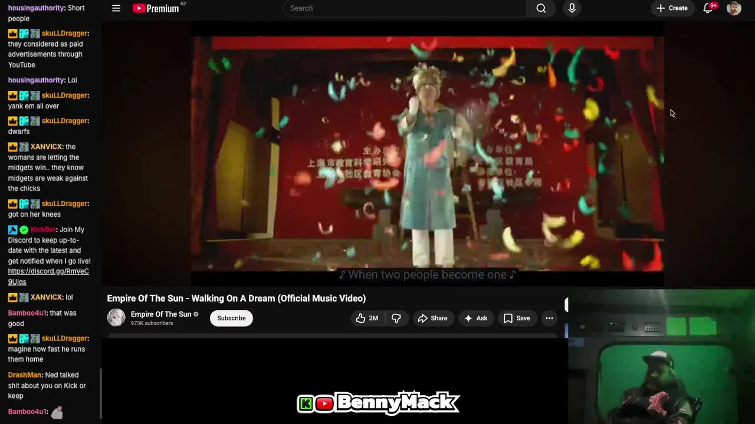This screenshot has height=424, width=755.
Task: Click the search magnifier button
Action: coord(541,8)
